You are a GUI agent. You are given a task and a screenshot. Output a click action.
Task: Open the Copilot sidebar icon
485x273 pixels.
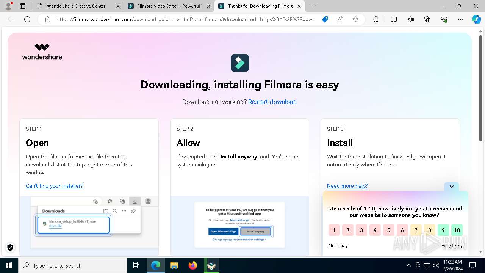click(x=476, y=19)
